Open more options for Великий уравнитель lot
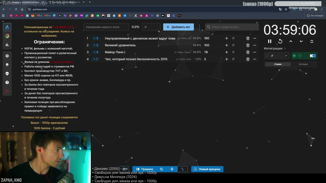The image size is (326, 183). point(255,45)
